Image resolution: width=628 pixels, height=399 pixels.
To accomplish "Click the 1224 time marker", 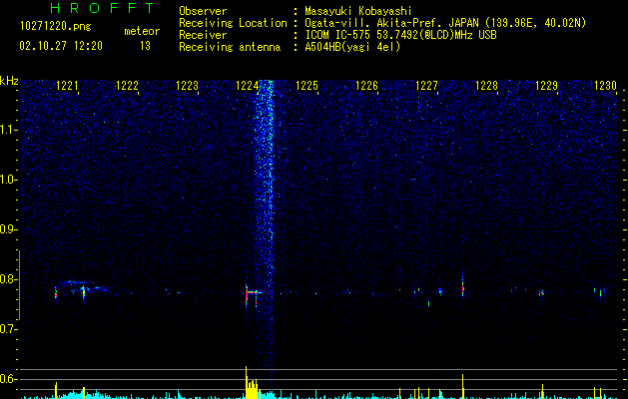I will point(248,86).
